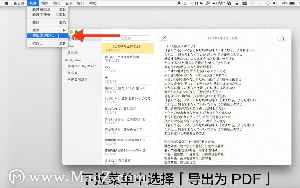
Task: Select 已恢复的项目 folder
Action: (77, 80)
